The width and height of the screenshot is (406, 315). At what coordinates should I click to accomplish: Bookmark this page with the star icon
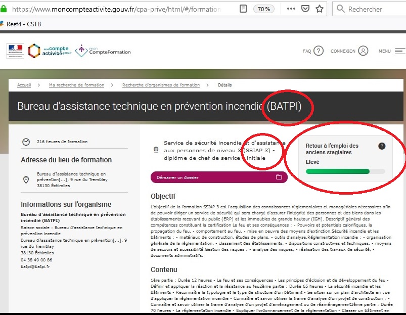(320, 9)
